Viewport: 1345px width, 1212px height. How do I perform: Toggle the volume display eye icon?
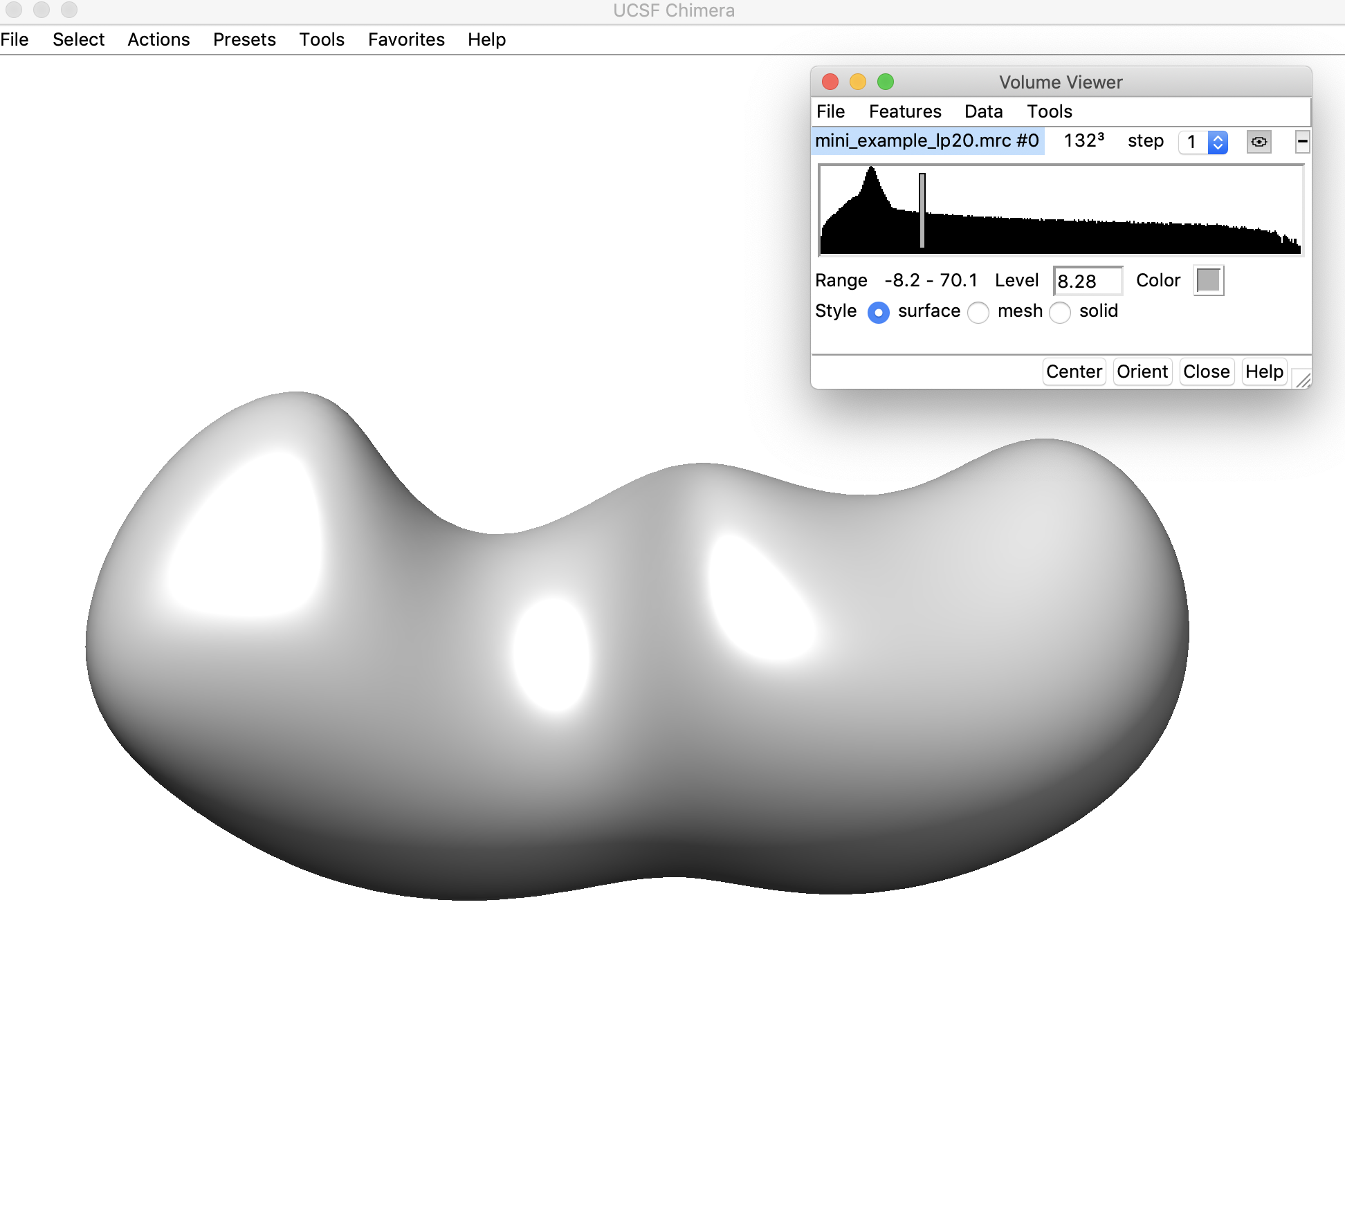(x=1259, y=142)
